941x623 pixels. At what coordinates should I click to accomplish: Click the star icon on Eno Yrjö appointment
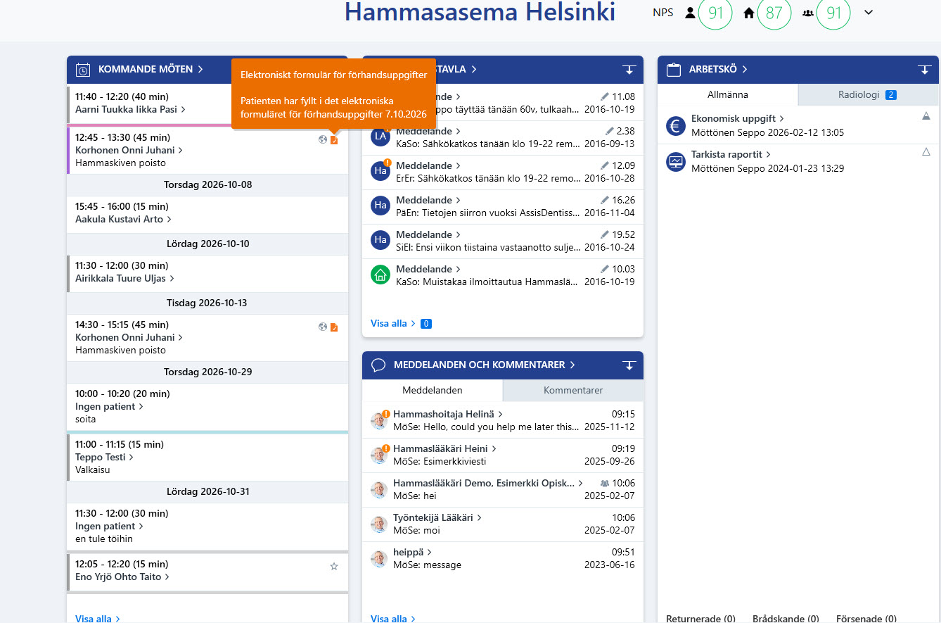(334, 566)
